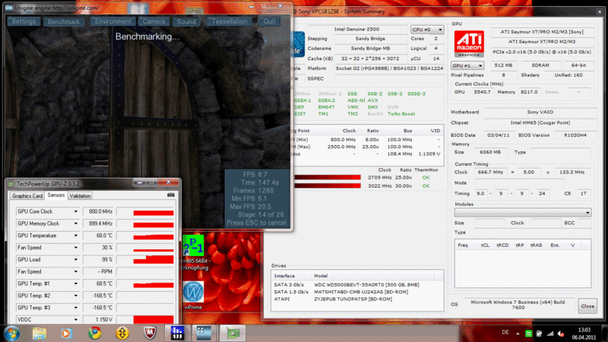
Task: Switch to the GPU-Z taskbar button
Action: pyautogui.click(x=233, y=333)
